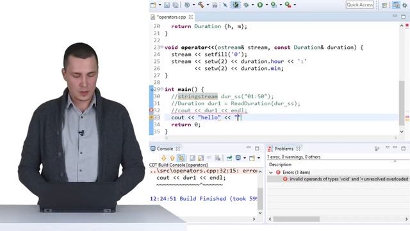This screenshot has height=231, width=410.
Task: Click the Debug bug icon
Action: click(x=246, y=4)
